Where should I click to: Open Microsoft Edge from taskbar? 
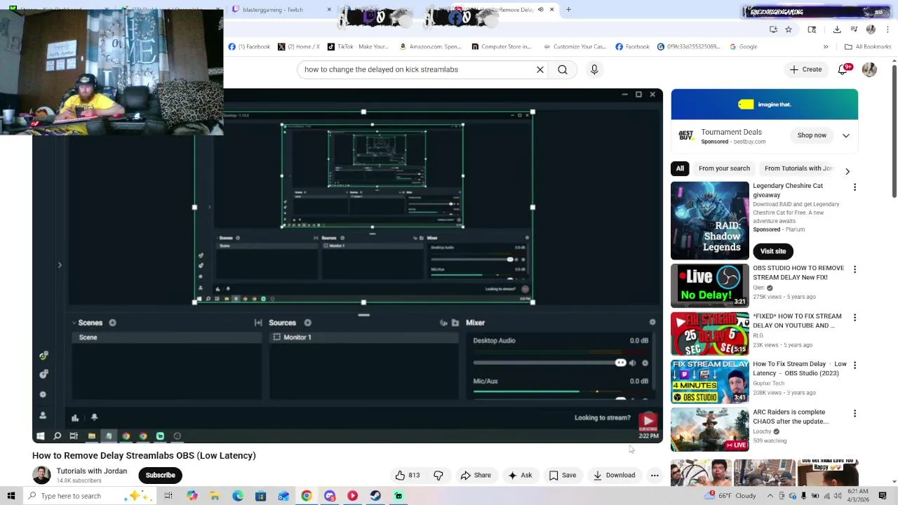click(238, 496)
